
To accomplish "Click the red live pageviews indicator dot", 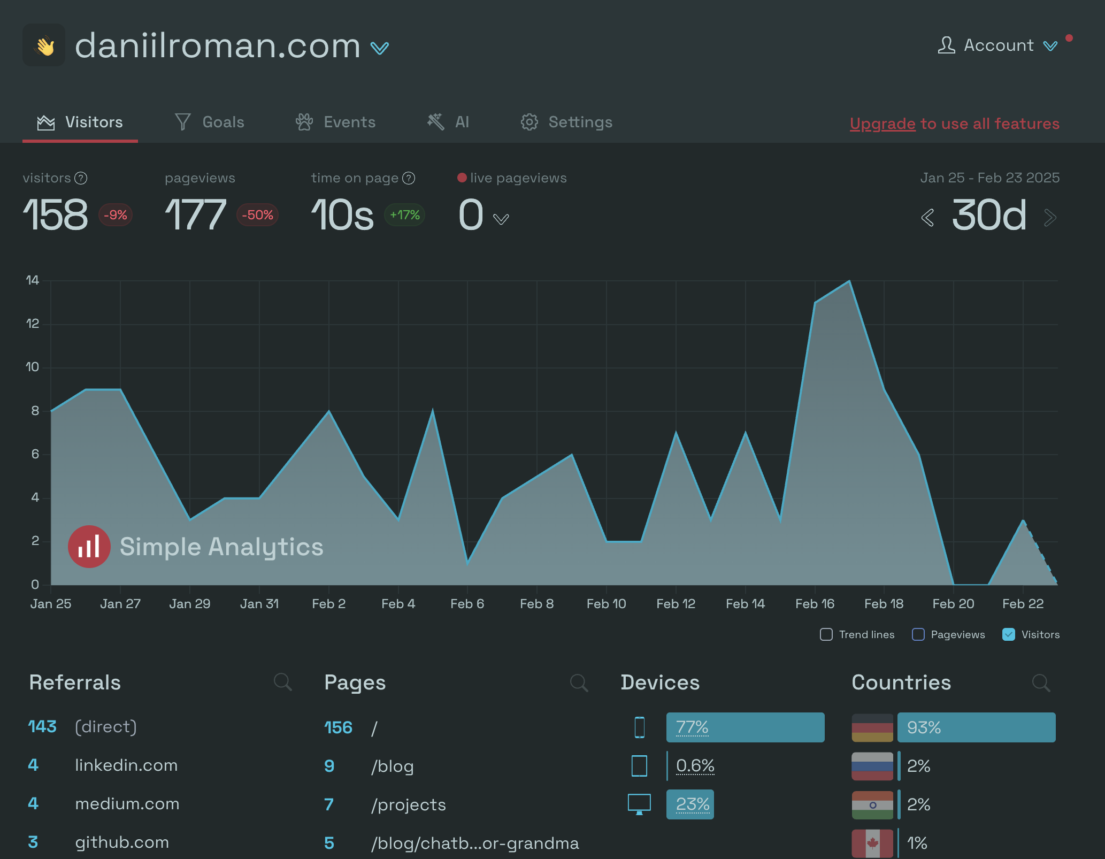I will click(x=462, y=178).
